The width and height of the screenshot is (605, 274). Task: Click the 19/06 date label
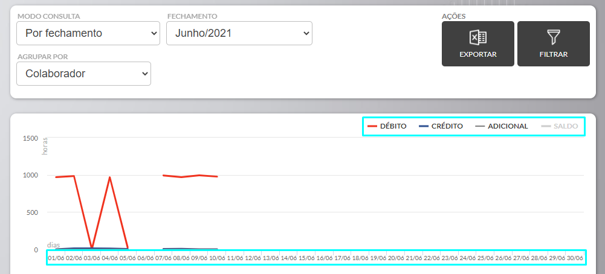point(378,258)
